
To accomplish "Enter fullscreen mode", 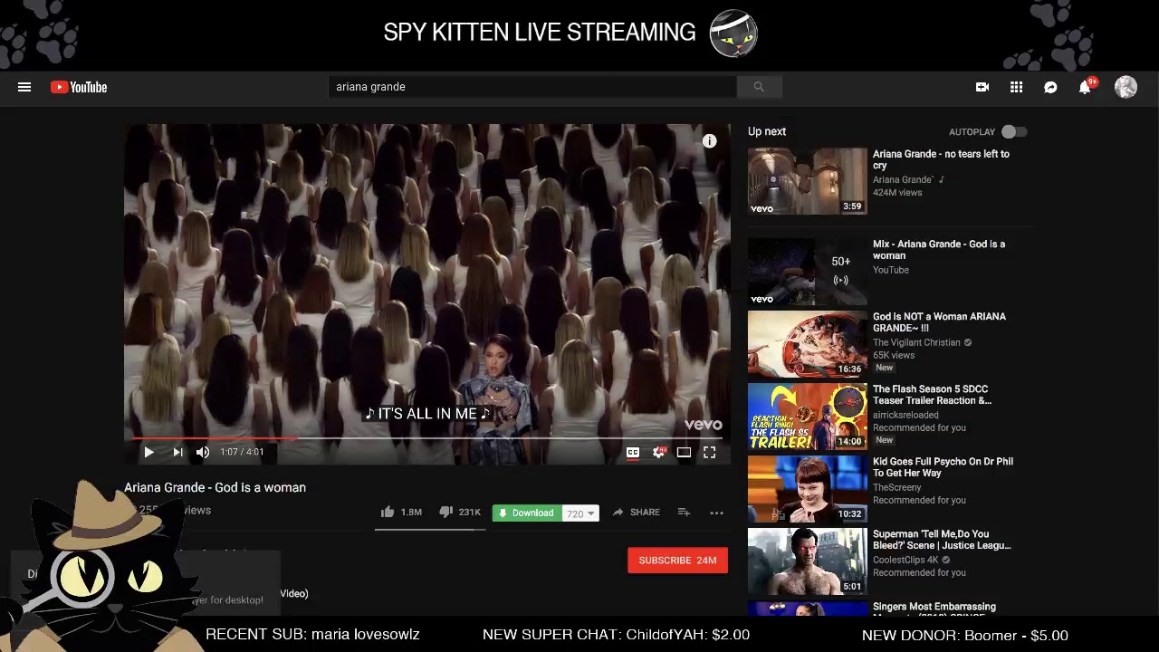I will click(x=710, y=452).
